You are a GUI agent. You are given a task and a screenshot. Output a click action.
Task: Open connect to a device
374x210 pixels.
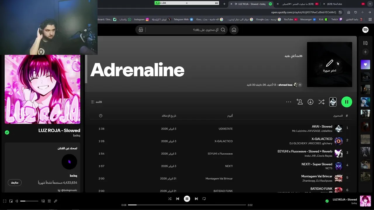[43, 201]
